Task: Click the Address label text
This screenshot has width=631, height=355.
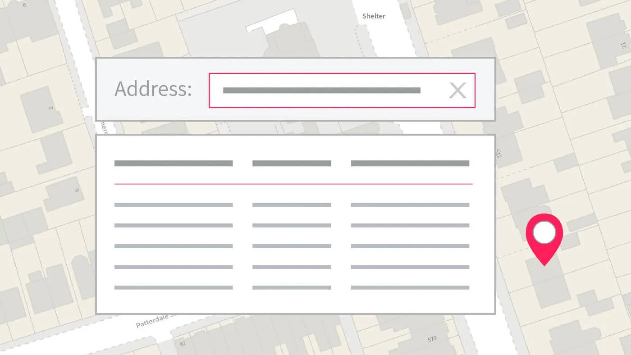Action: [x=153, y=89]
